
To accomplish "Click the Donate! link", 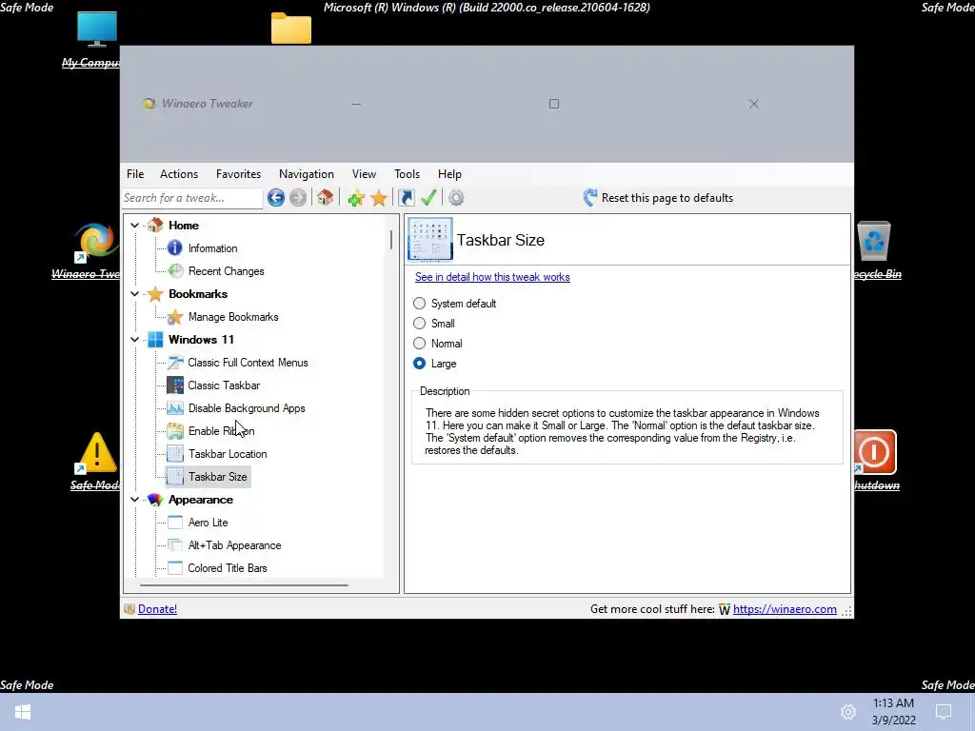I will coord(157,609).
